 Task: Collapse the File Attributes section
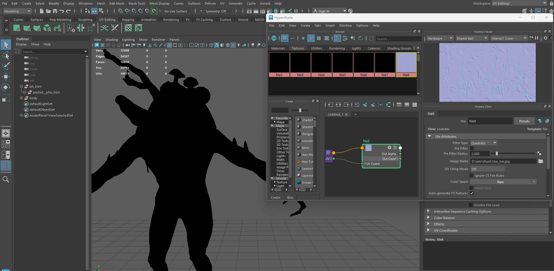tap(429, 137)
